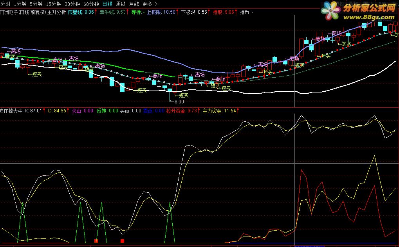The height and width of the screenshot is (247, 399).
Task: Click the 卖点 0.00 value
Action: 154,111
